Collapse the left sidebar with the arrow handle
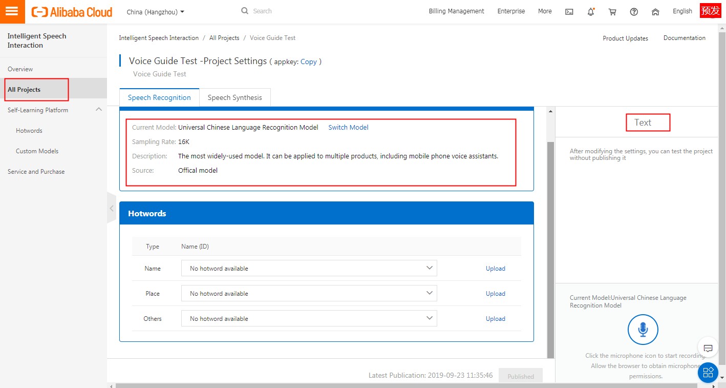This screenshot has width=726, height=388. [112, 208]
